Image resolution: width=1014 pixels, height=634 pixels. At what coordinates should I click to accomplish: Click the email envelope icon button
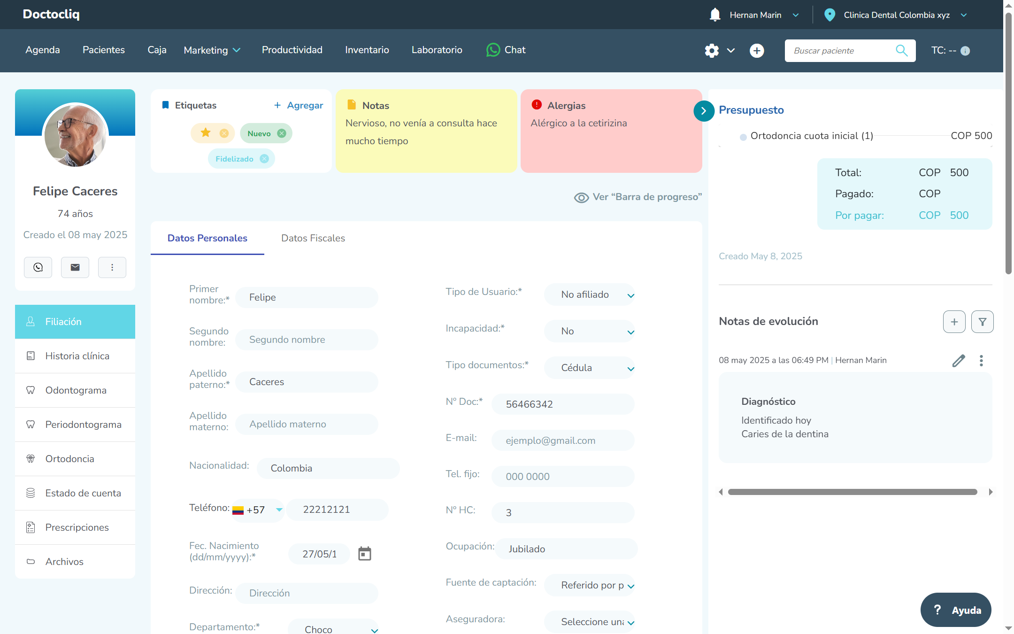click(x=75, y=267)
